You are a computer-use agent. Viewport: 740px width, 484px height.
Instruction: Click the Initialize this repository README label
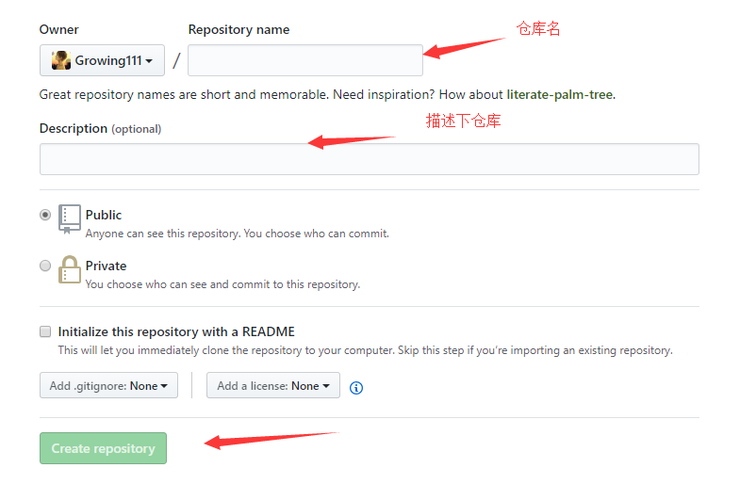176,331
